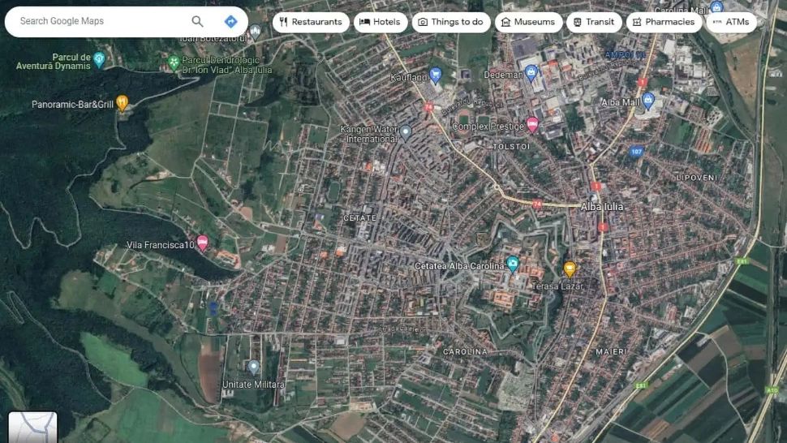This screenshot has width=787, height=443.
Task: Click the MAIERI neighborhood label
Action: [x=610, y=351]
